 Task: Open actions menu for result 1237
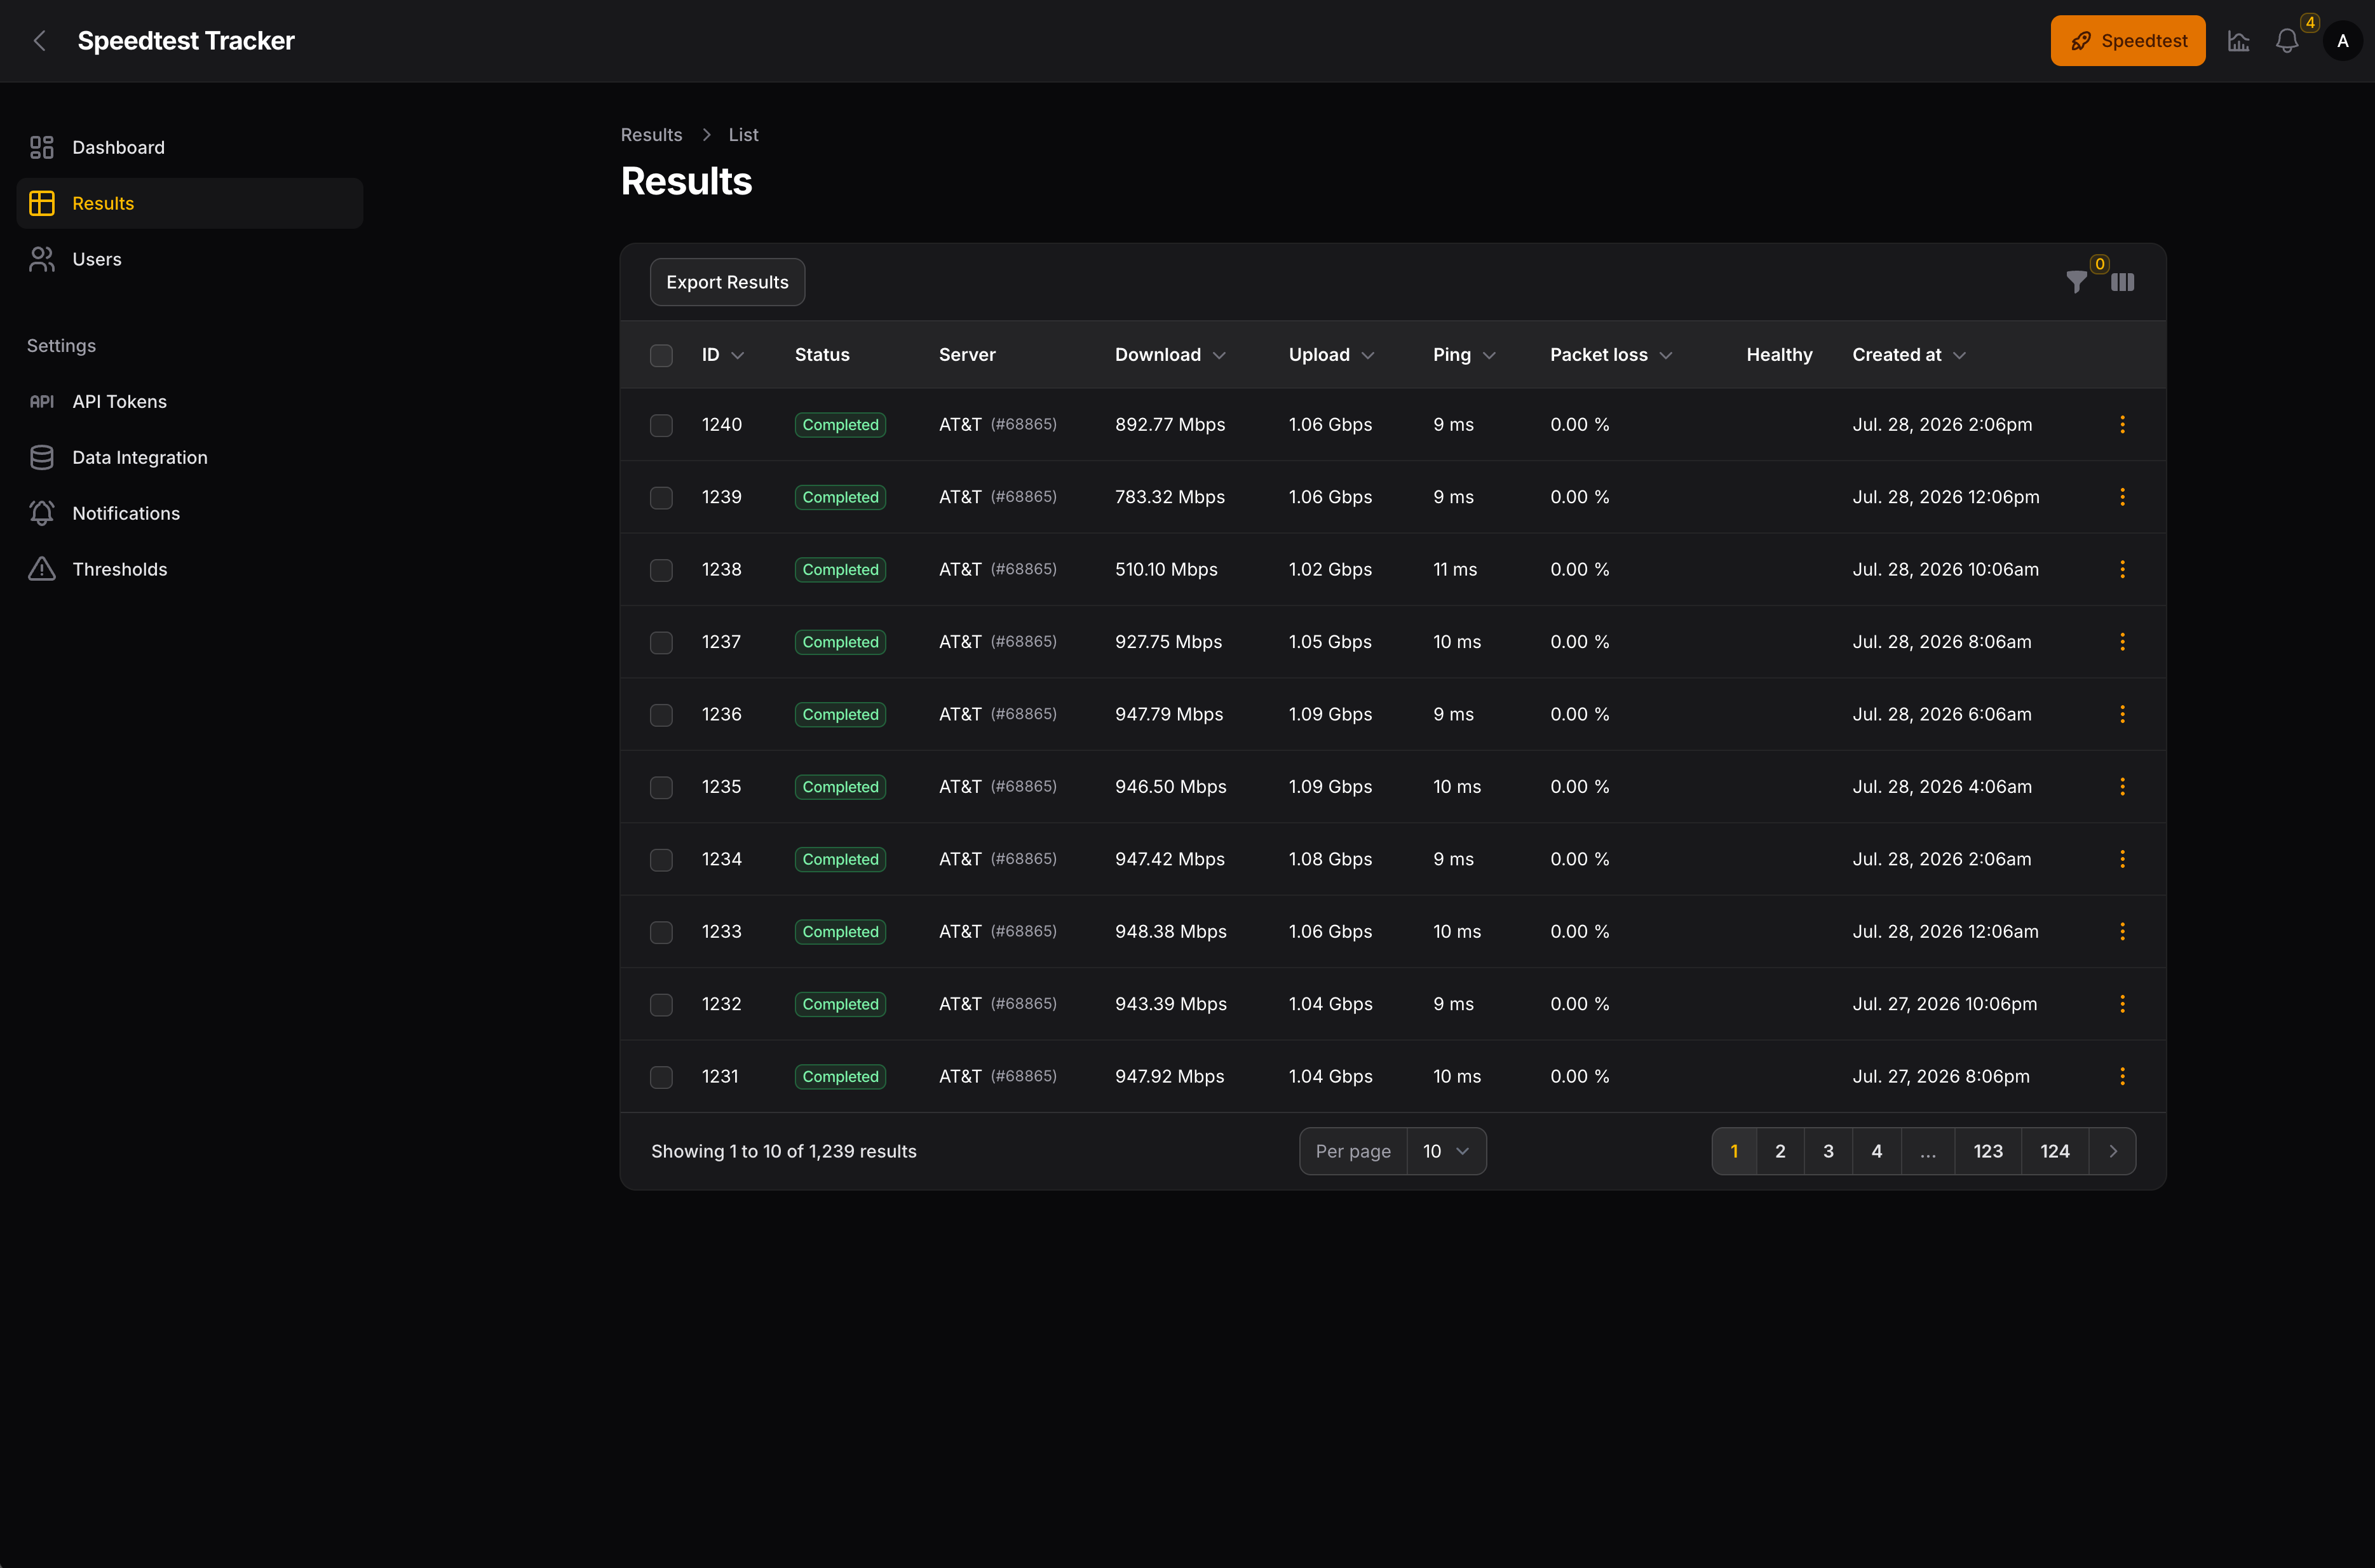coord(2122,642)
